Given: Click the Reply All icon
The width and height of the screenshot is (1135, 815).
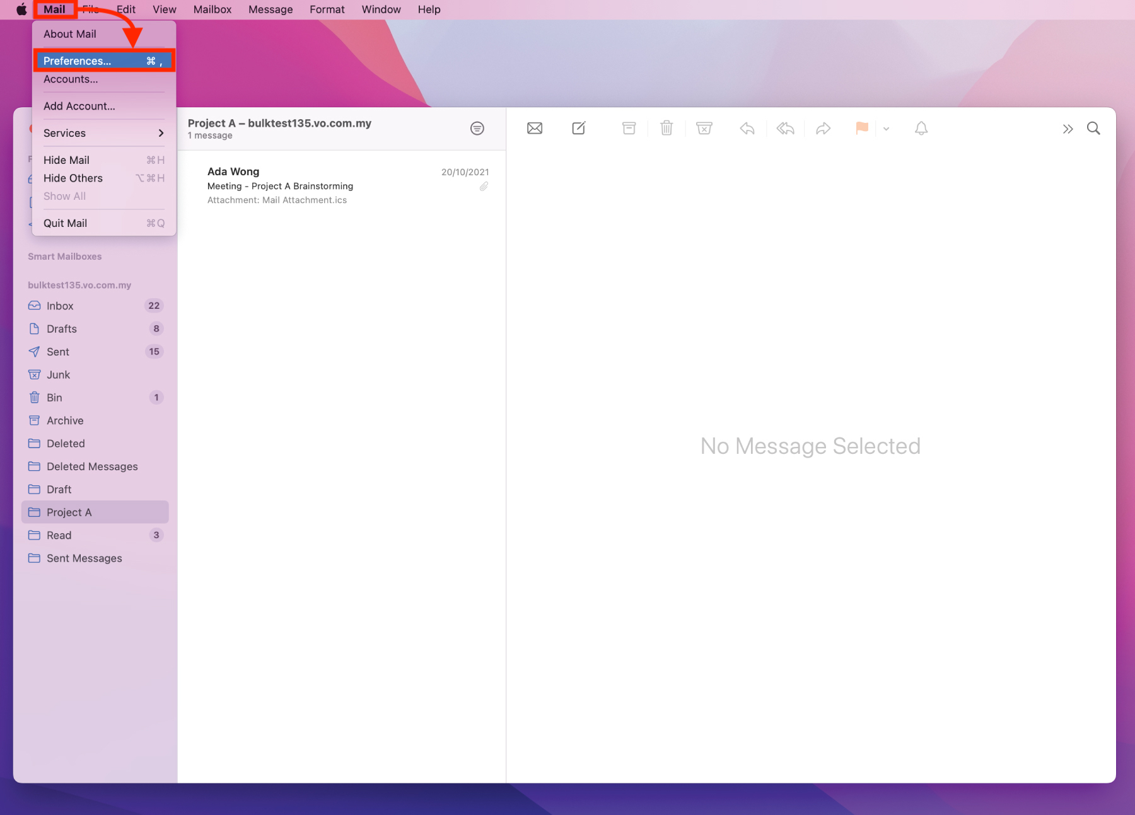Looking at the screenshot, I should (x=785, y=129).
